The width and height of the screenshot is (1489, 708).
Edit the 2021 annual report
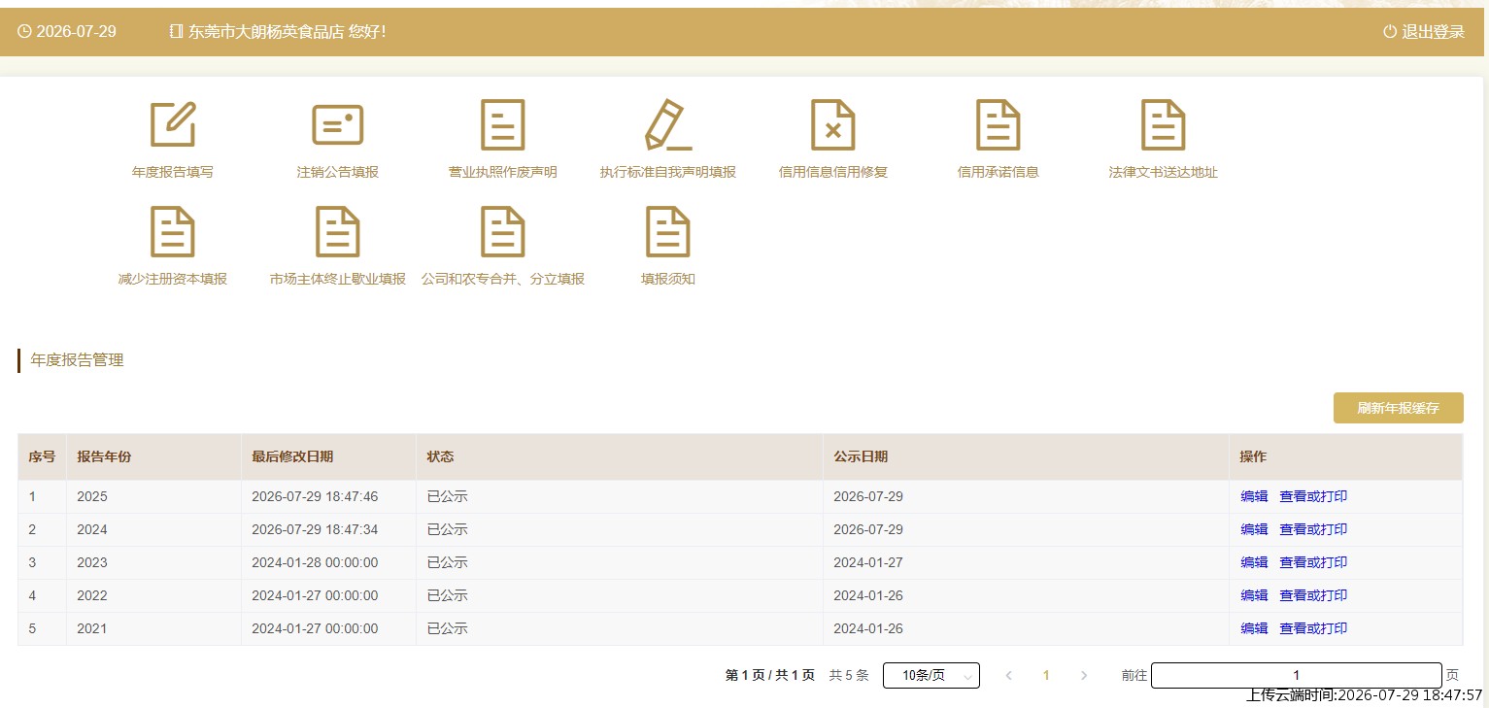(1254, 628)
